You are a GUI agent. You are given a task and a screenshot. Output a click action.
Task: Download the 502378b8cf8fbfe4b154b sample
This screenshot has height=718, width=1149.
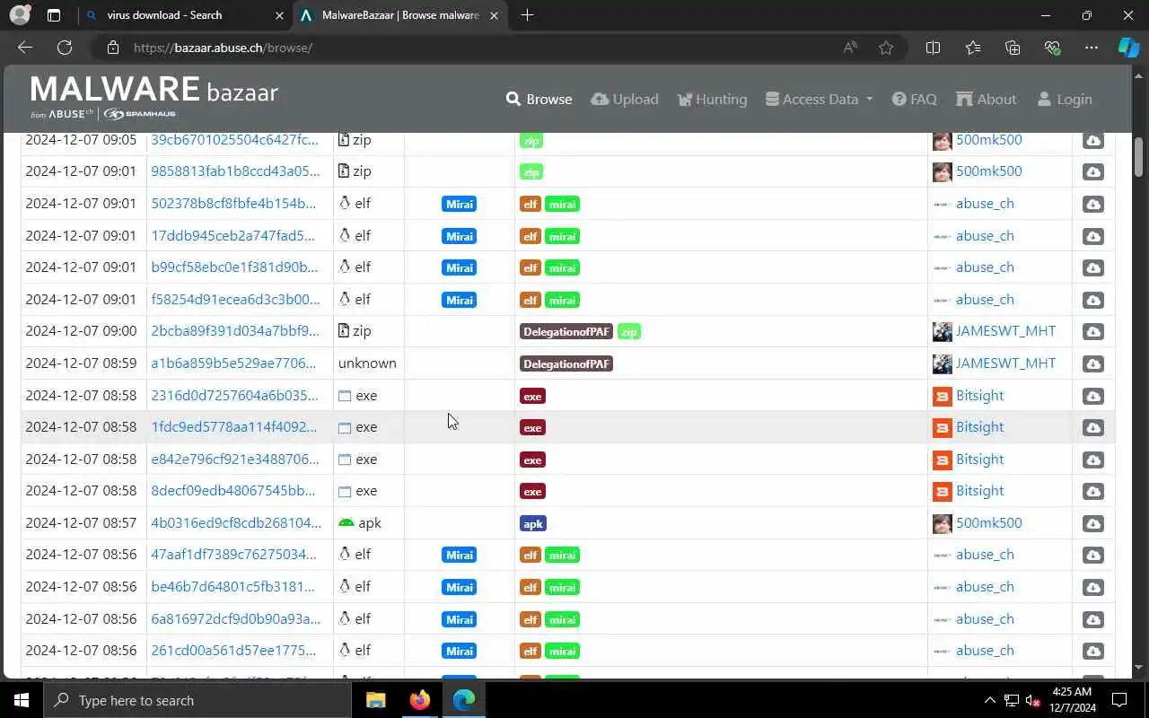[1092, 204]
